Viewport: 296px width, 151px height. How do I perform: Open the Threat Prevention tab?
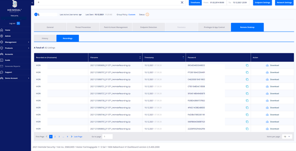click(x=83, y=27)
